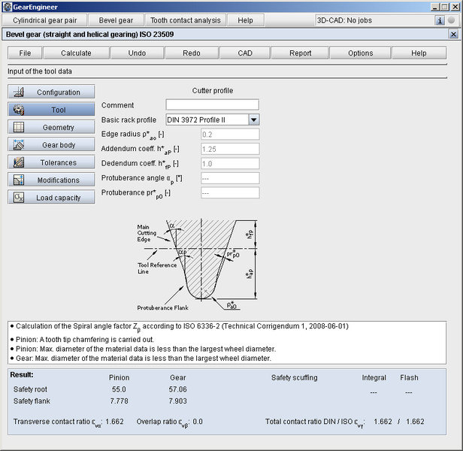Image resolution: width=463 pixels, height=451 pixels.
Task: Expand the Basic rack profile dropdown
Action: [x=253, y=120]
